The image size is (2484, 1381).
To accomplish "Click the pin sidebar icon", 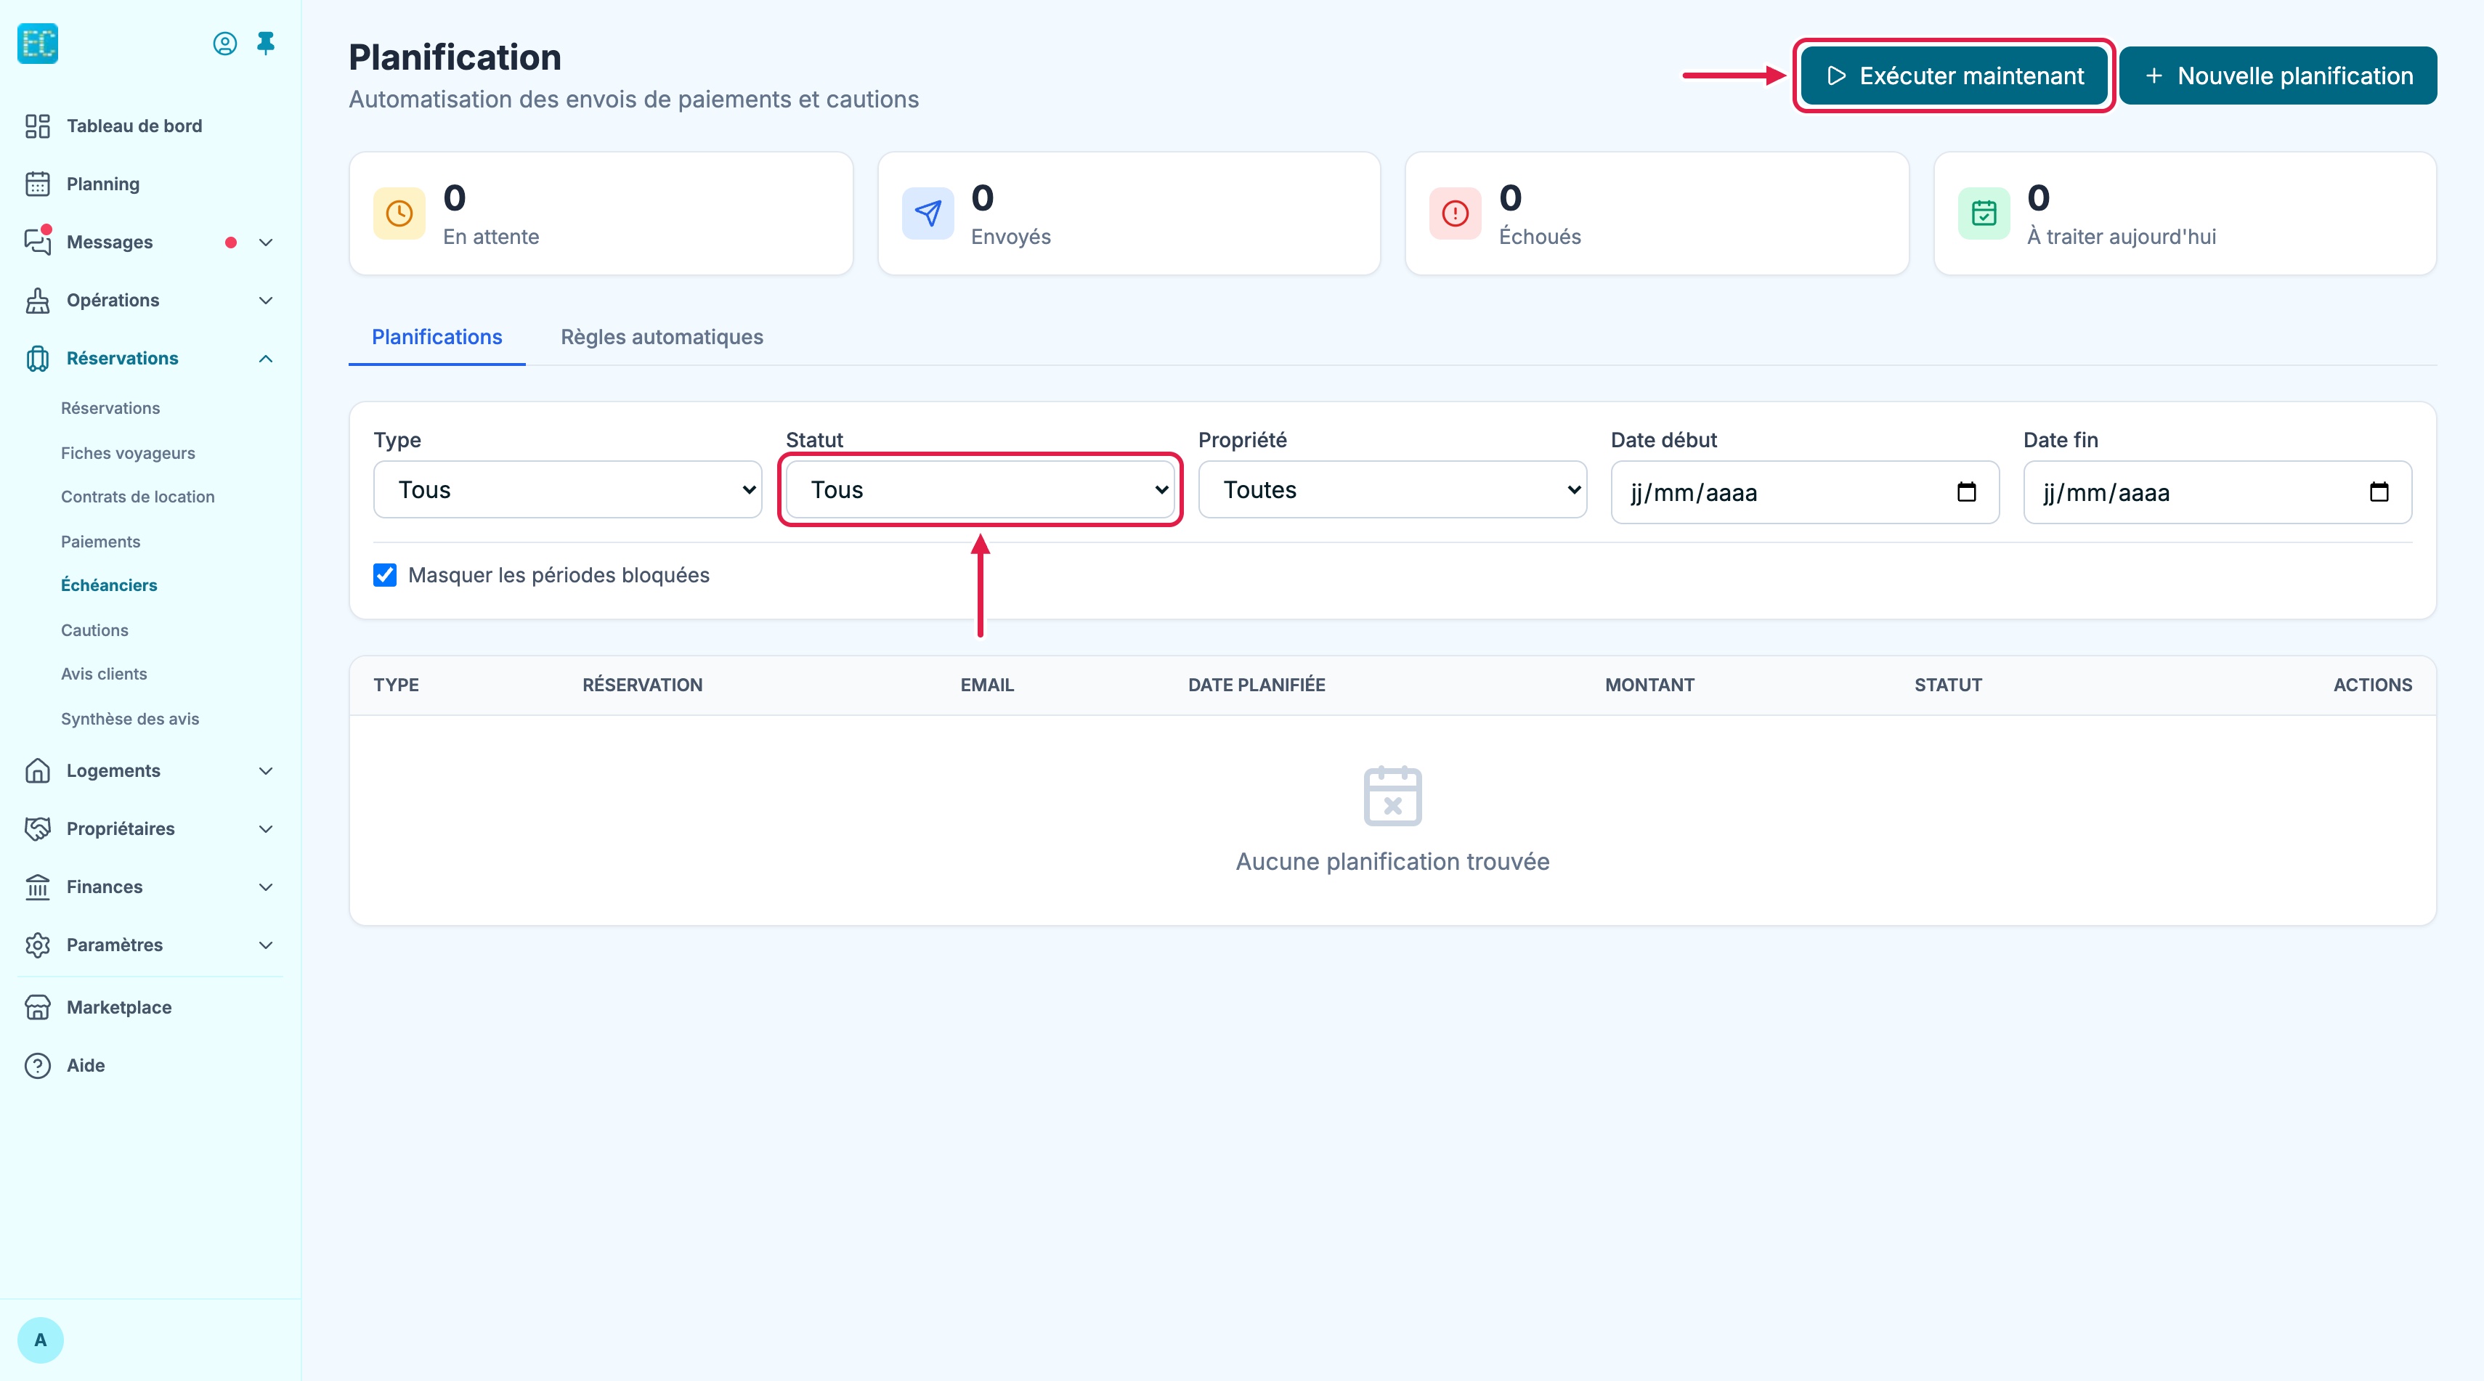I will pyautogui.click(x=266, y=44).
